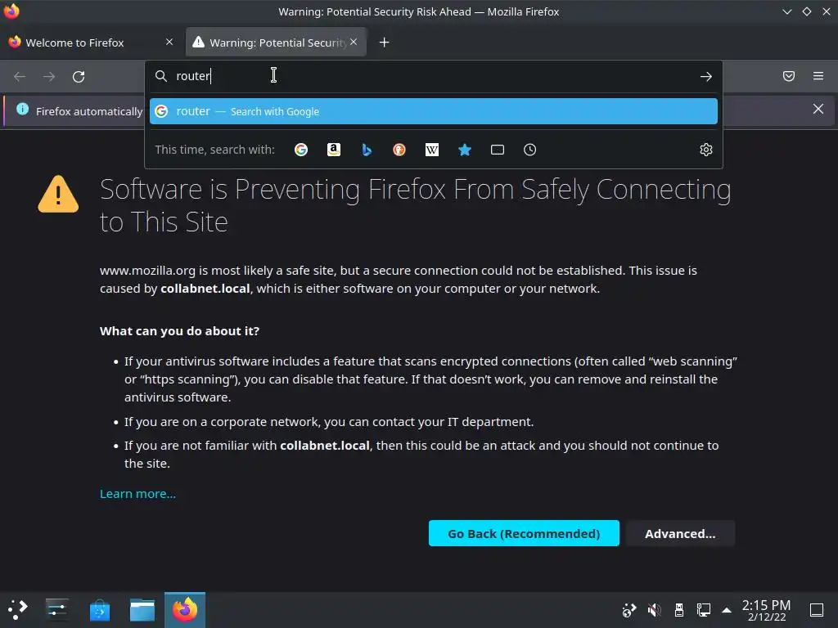Click the Show Desktop button in the panel

(817, 610)
